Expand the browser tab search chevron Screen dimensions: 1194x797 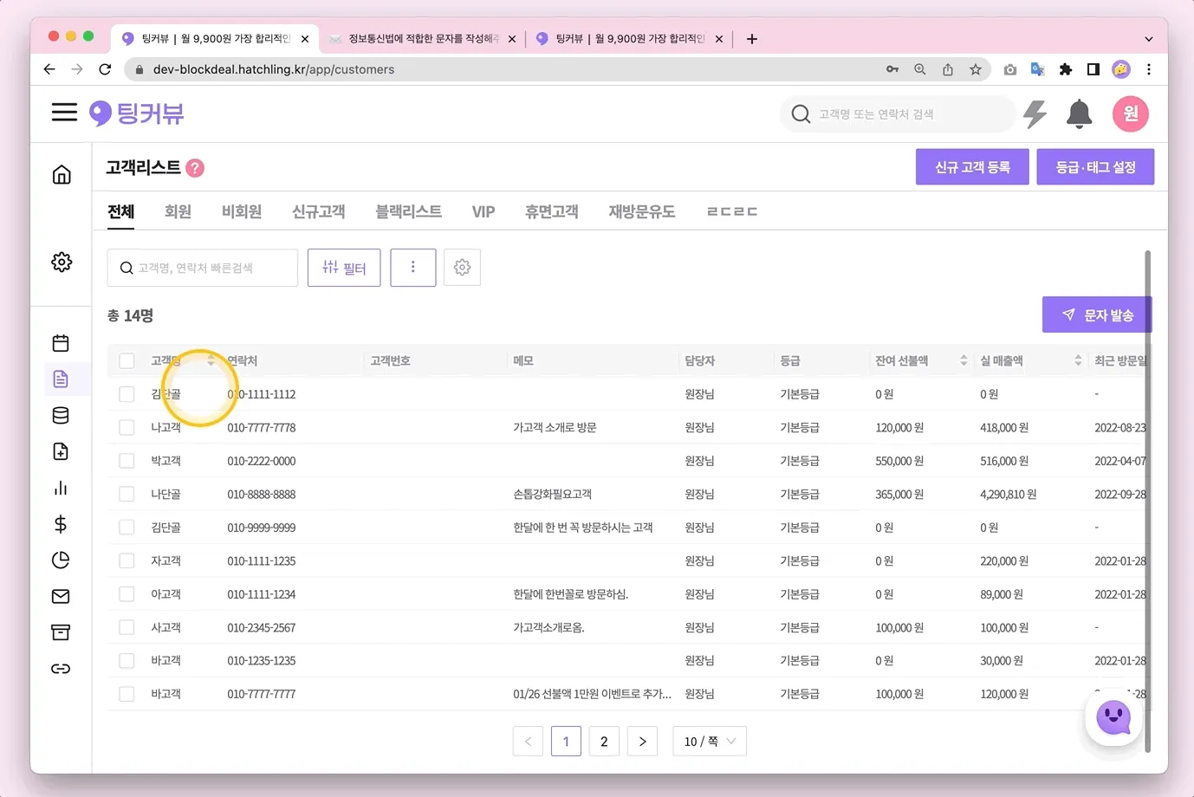1149,39
